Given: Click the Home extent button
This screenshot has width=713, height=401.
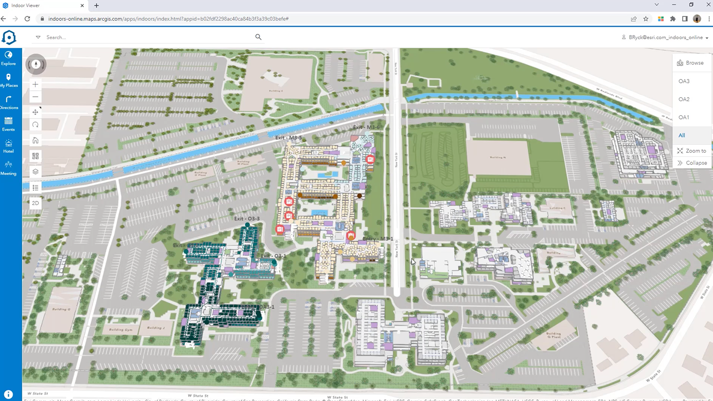Looking at the screenshot, I should (35, 140).
